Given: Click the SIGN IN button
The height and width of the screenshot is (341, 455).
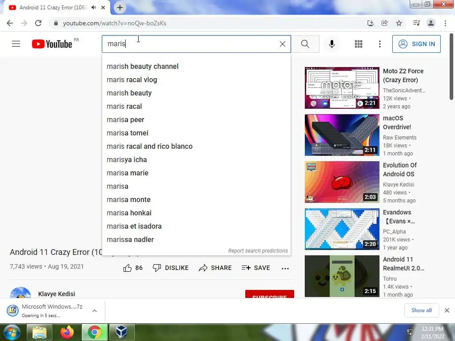Looking at the screenshot, I should 416,44.
